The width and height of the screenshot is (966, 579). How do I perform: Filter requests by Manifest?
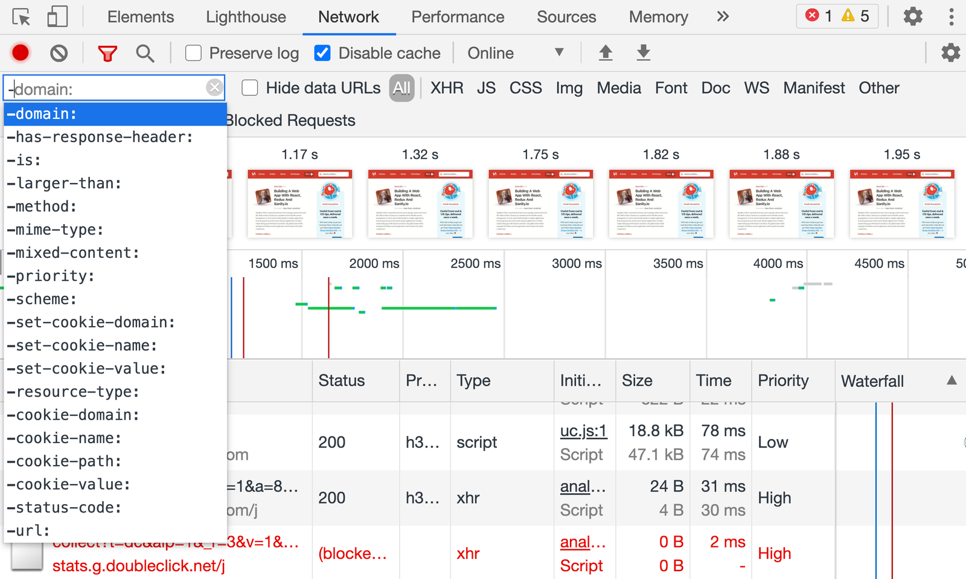[814, 88]
